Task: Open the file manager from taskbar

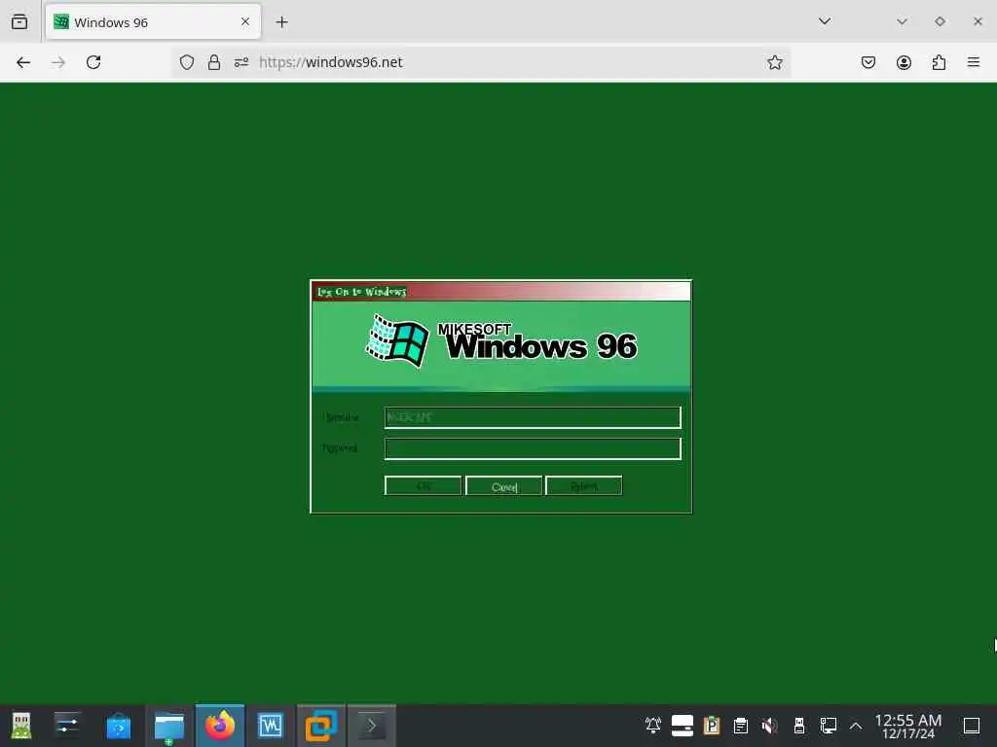Action: (x=169, y=726)
